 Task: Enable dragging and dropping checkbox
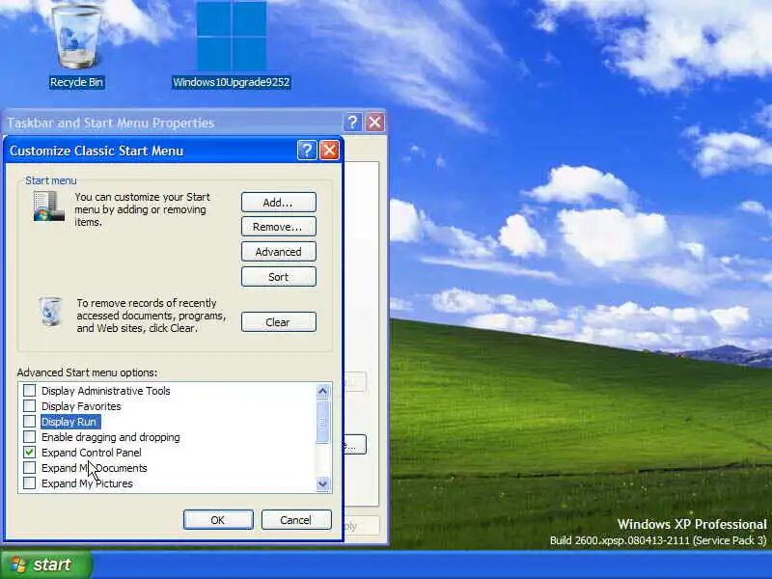(30, 437)
